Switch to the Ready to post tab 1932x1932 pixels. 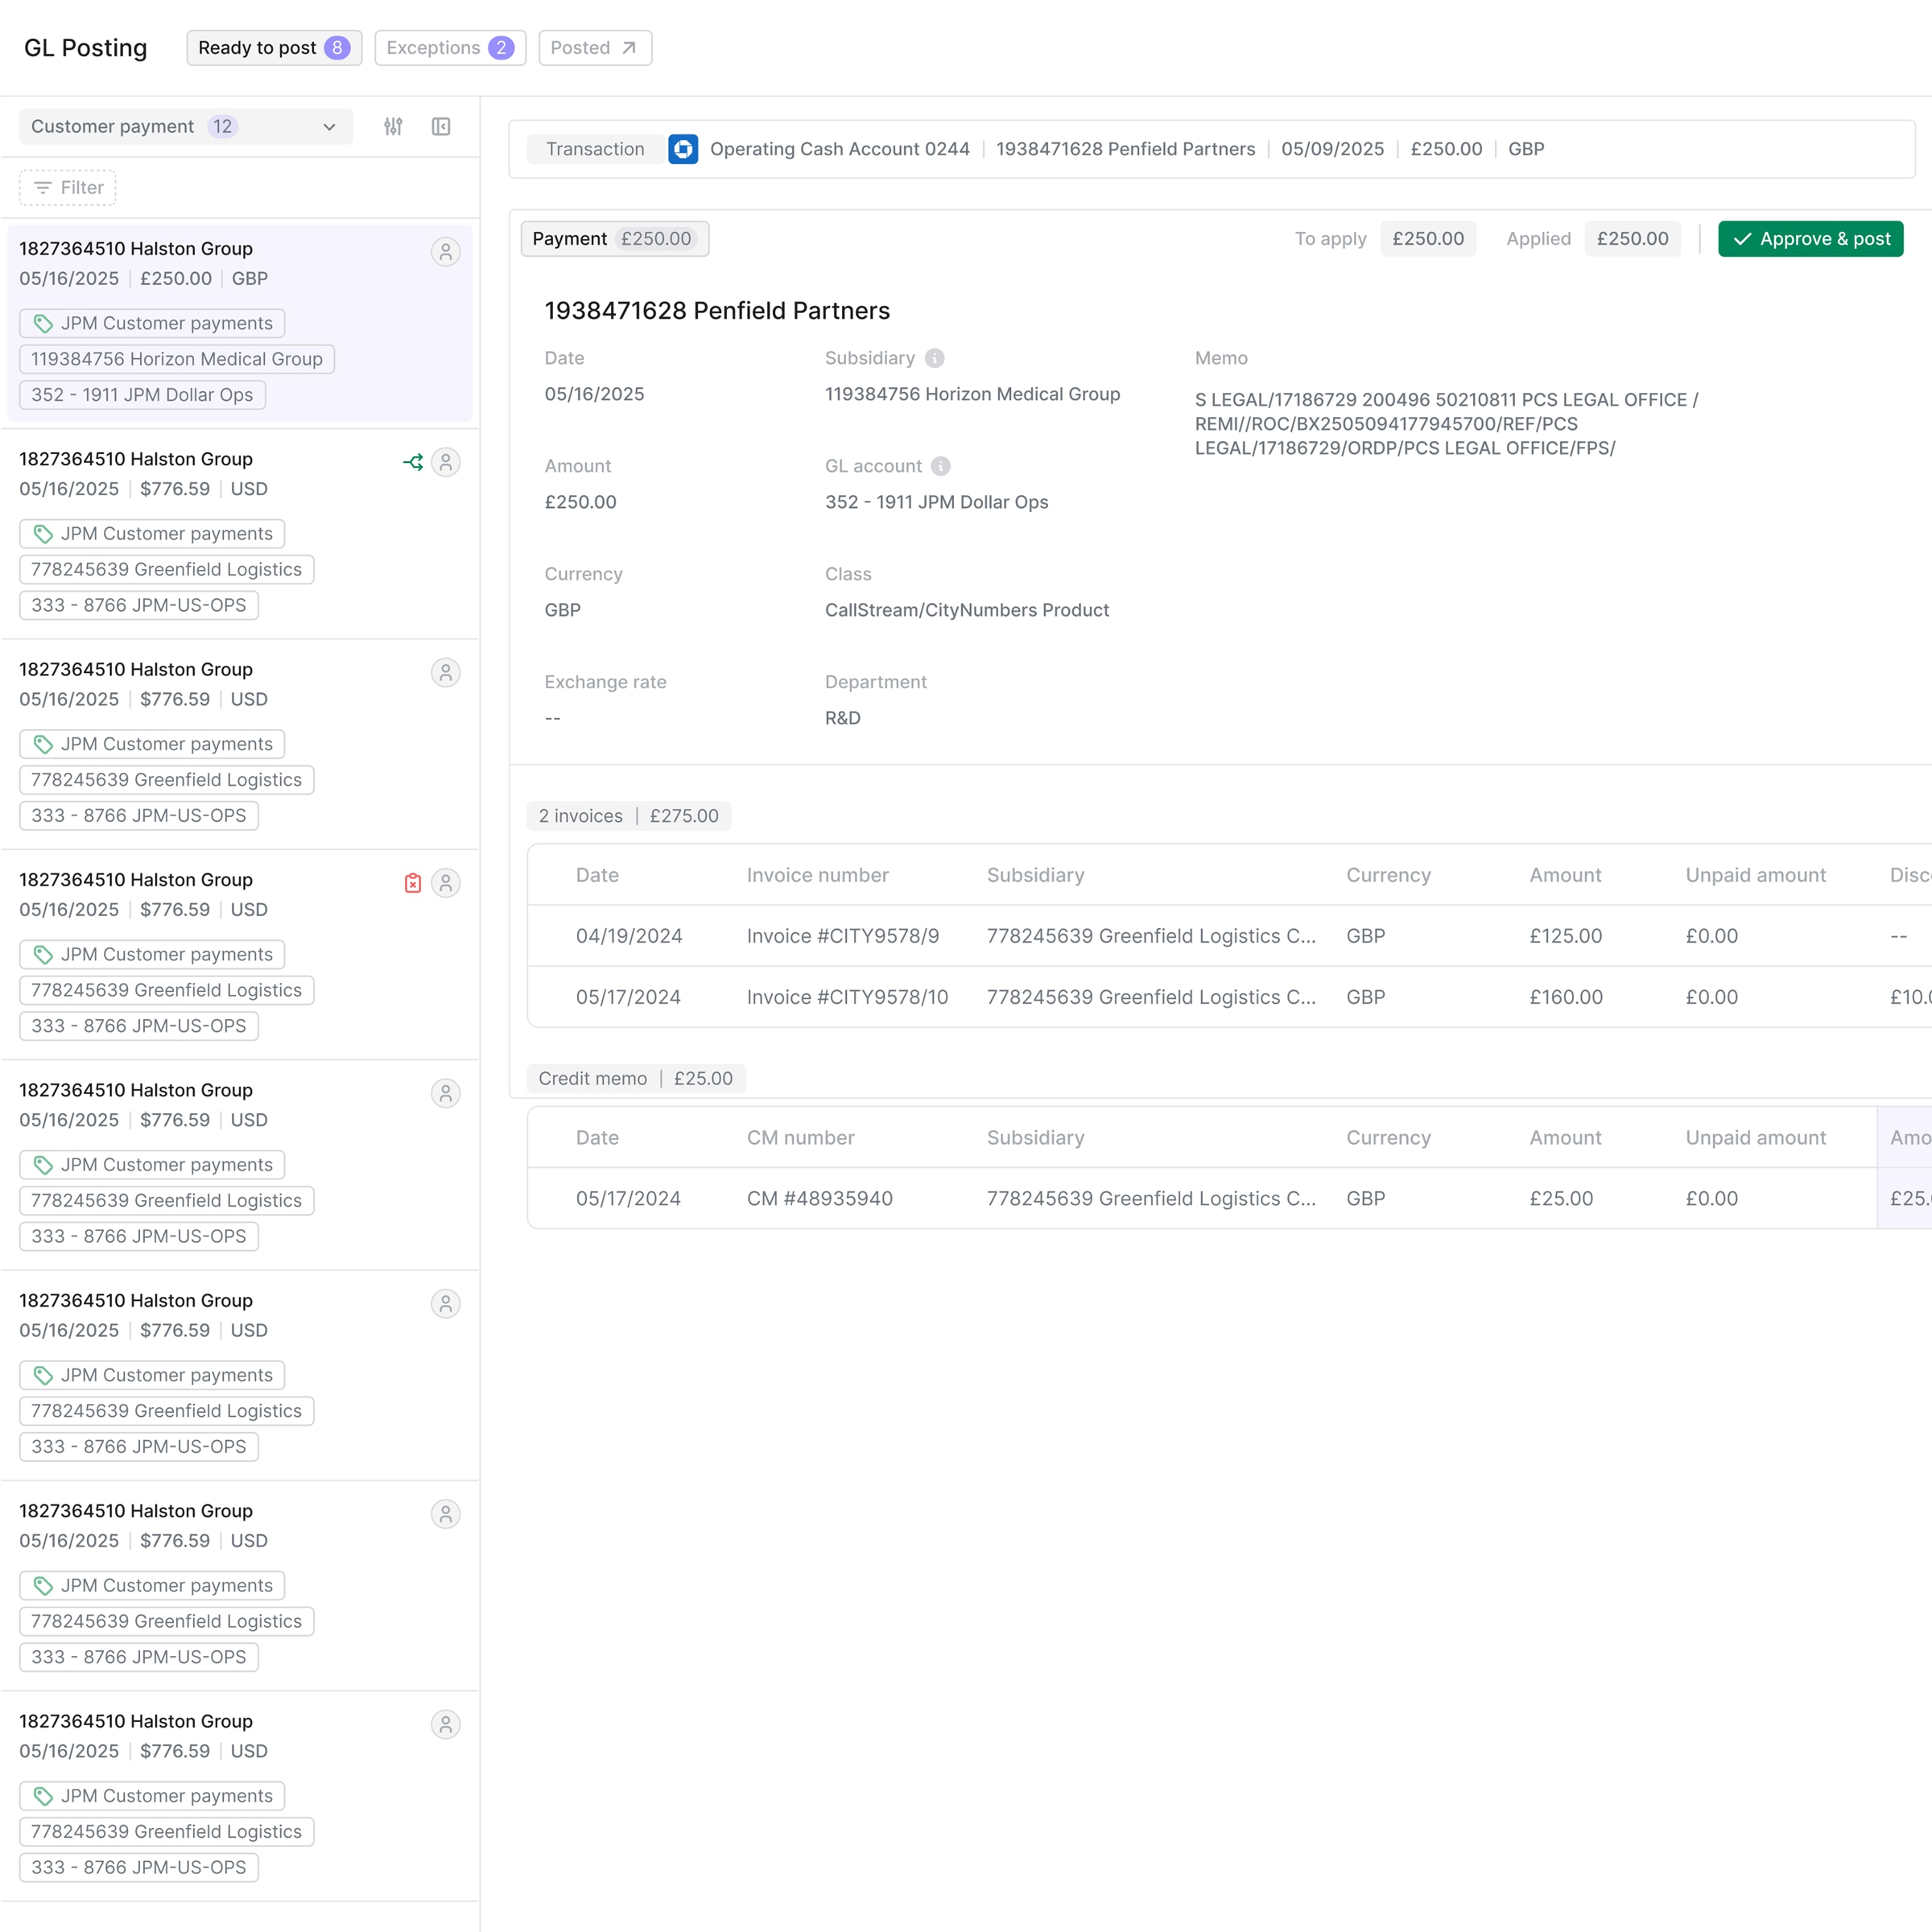pyautogui.click(x=274, y=48)
